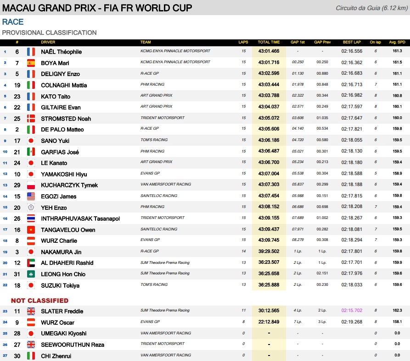Image resolution: width=410 pixels, height=361 pixels.
Task: Click the Japanese flag beside SANO Yuki
Action: click(x=31, y=141)
